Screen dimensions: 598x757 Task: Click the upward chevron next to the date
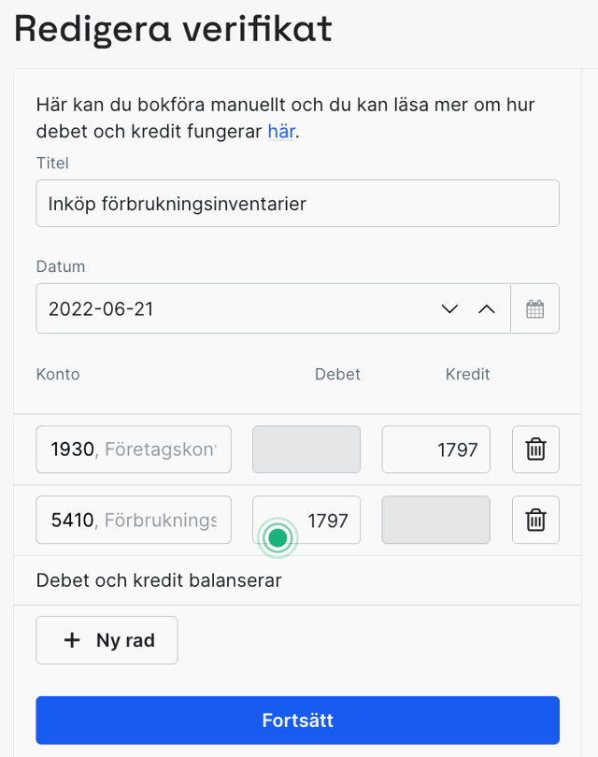point(486,308)
